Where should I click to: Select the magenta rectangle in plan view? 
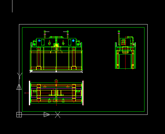point(56,93)
